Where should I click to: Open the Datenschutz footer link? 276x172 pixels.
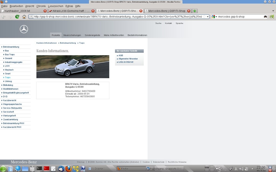(x=158, y=162)
